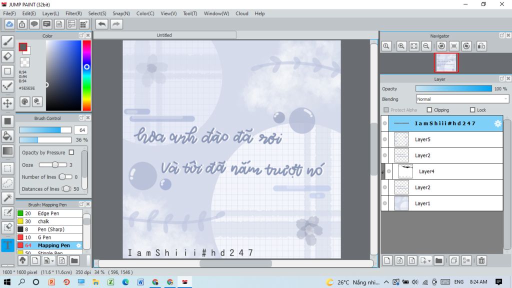Create new layer folder

coord(438,260)
